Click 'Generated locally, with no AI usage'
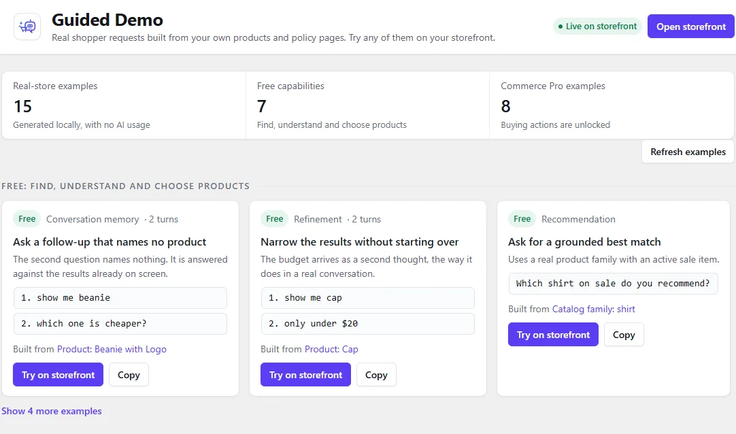 (82, 124)
